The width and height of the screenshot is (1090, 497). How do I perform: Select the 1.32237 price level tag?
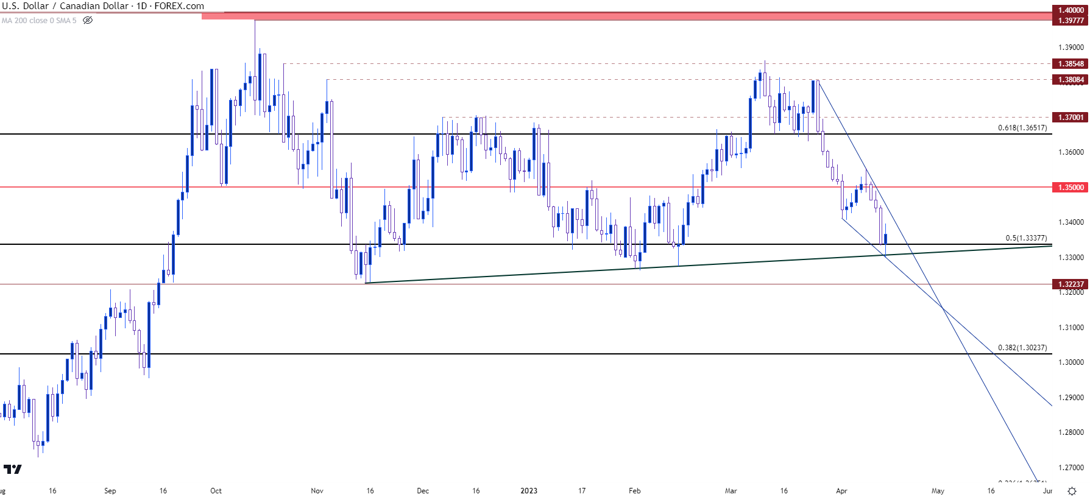(1071, 284)
